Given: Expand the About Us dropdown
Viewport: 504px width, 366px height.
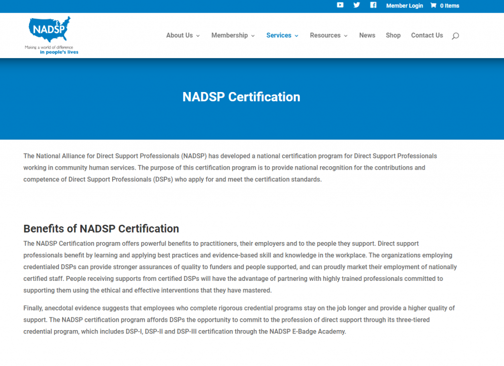Looking at the screenshot, I should point(199,35).
